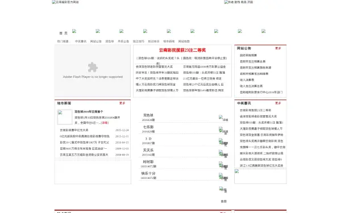Click 更多 in the 网站公告 panel

tap(278, 48)
